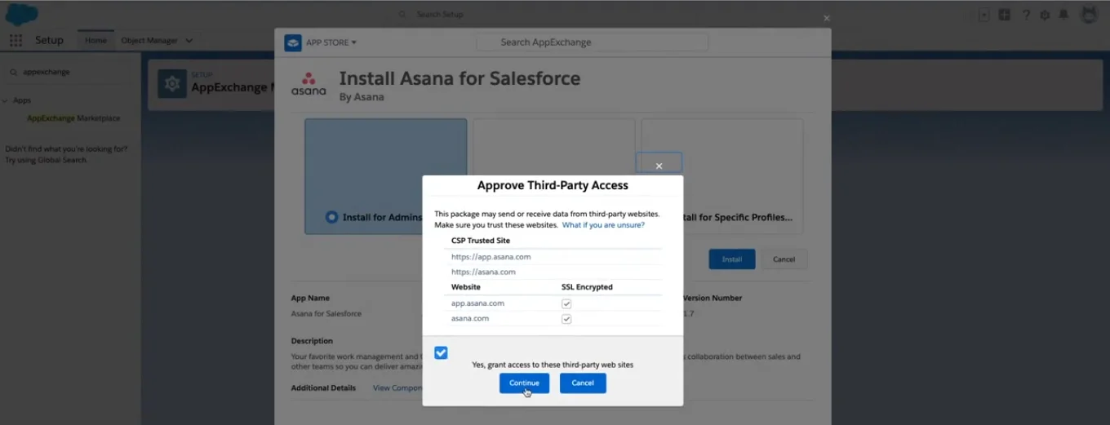The image size is (1110, 425).
Task: Click the Search AppExchange field
Action: 592,42
